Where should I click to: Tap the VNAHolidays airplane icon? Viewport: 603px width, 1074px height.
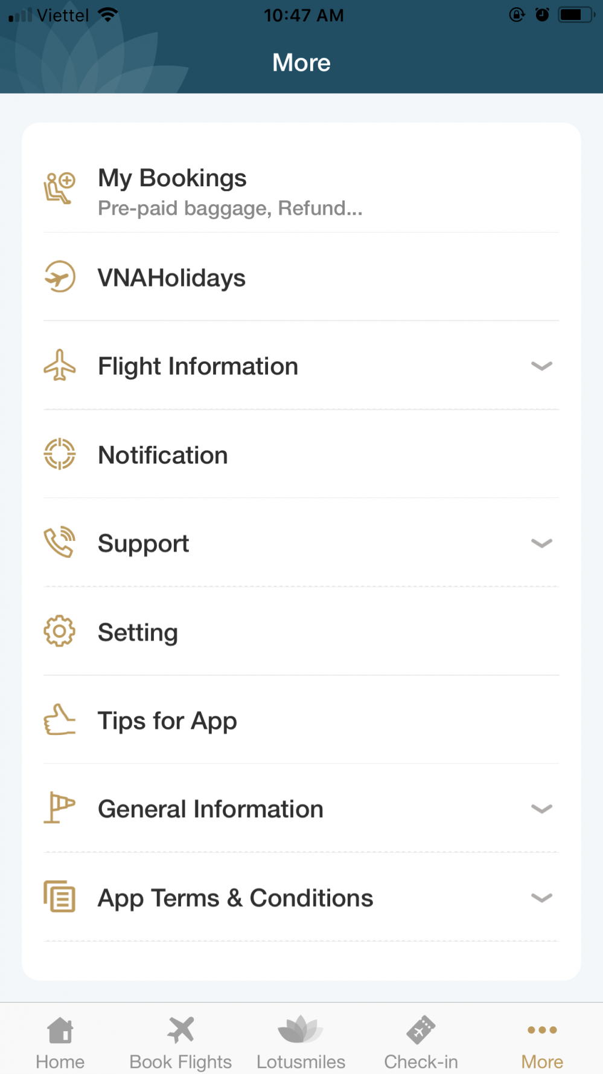click(60, 277)
